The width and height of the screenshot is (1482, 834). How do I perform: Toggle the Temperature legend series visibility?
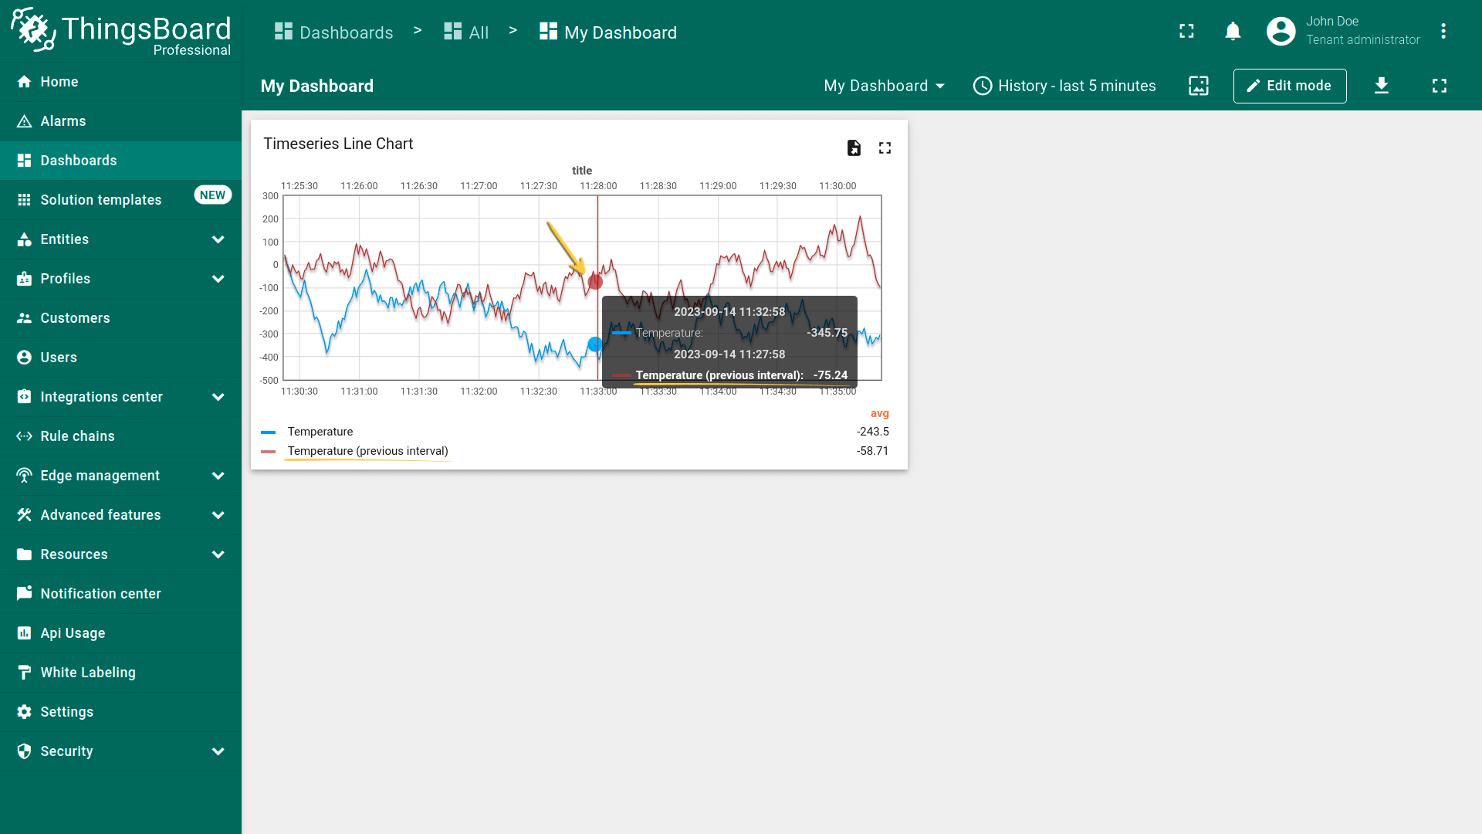320,432
